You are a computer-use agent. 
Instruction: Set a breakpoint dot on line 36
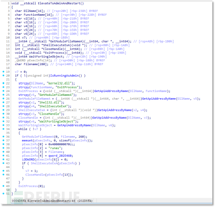coord(3,136)
